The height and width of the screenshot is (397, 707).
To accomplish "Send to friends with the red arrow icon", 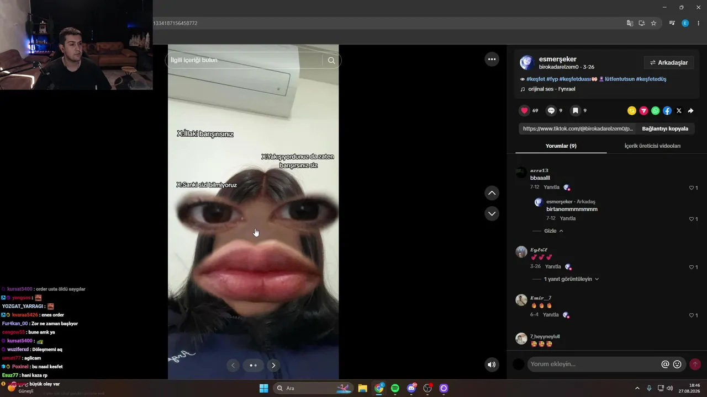I will (x=643, y=111).
